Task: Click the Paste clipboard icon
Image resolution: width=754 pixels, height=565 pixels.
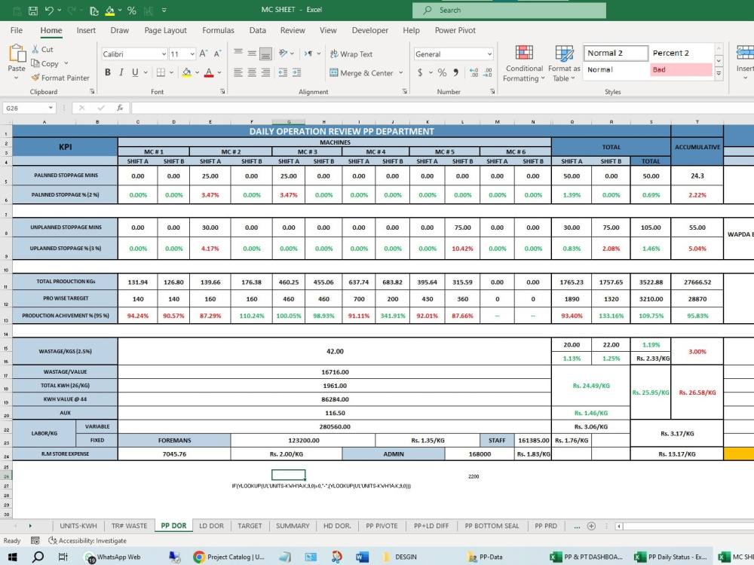Action: pyautogui.click(x=17, y=53)
